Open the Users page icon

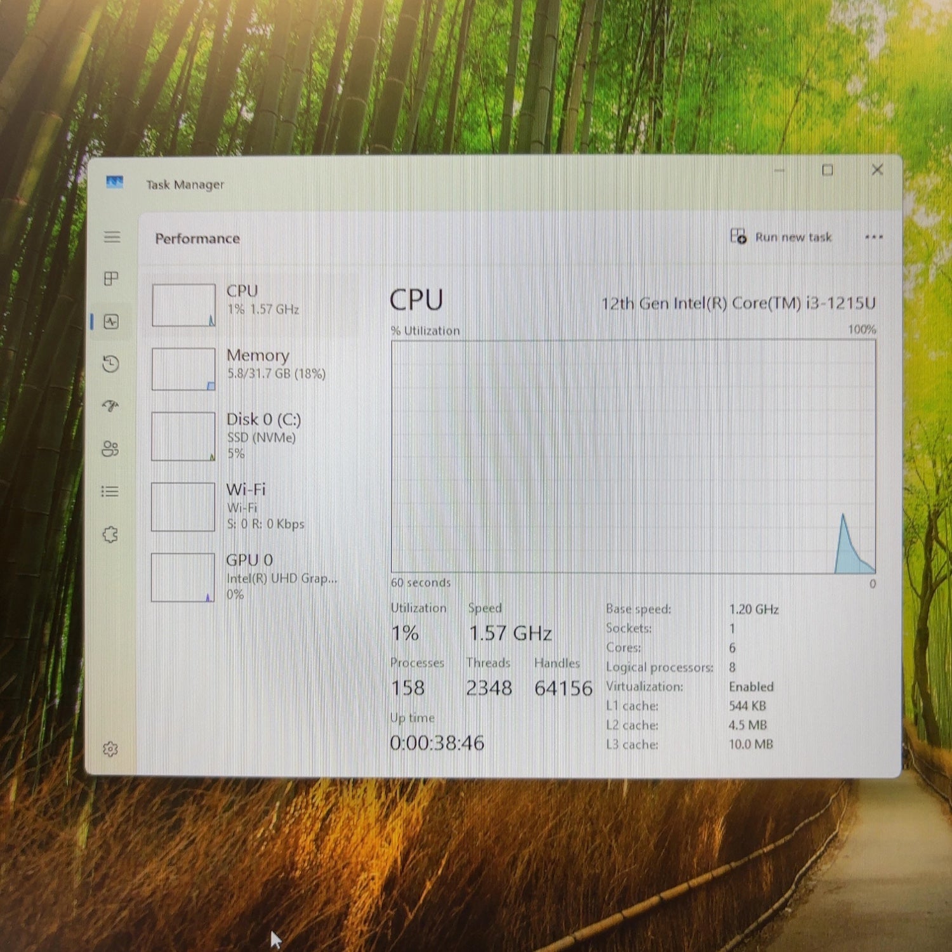110,449
